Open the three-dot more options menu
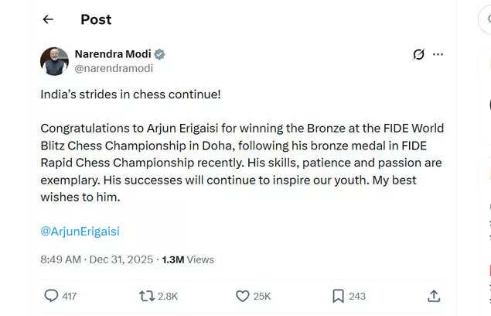 [x=438, y=54]
